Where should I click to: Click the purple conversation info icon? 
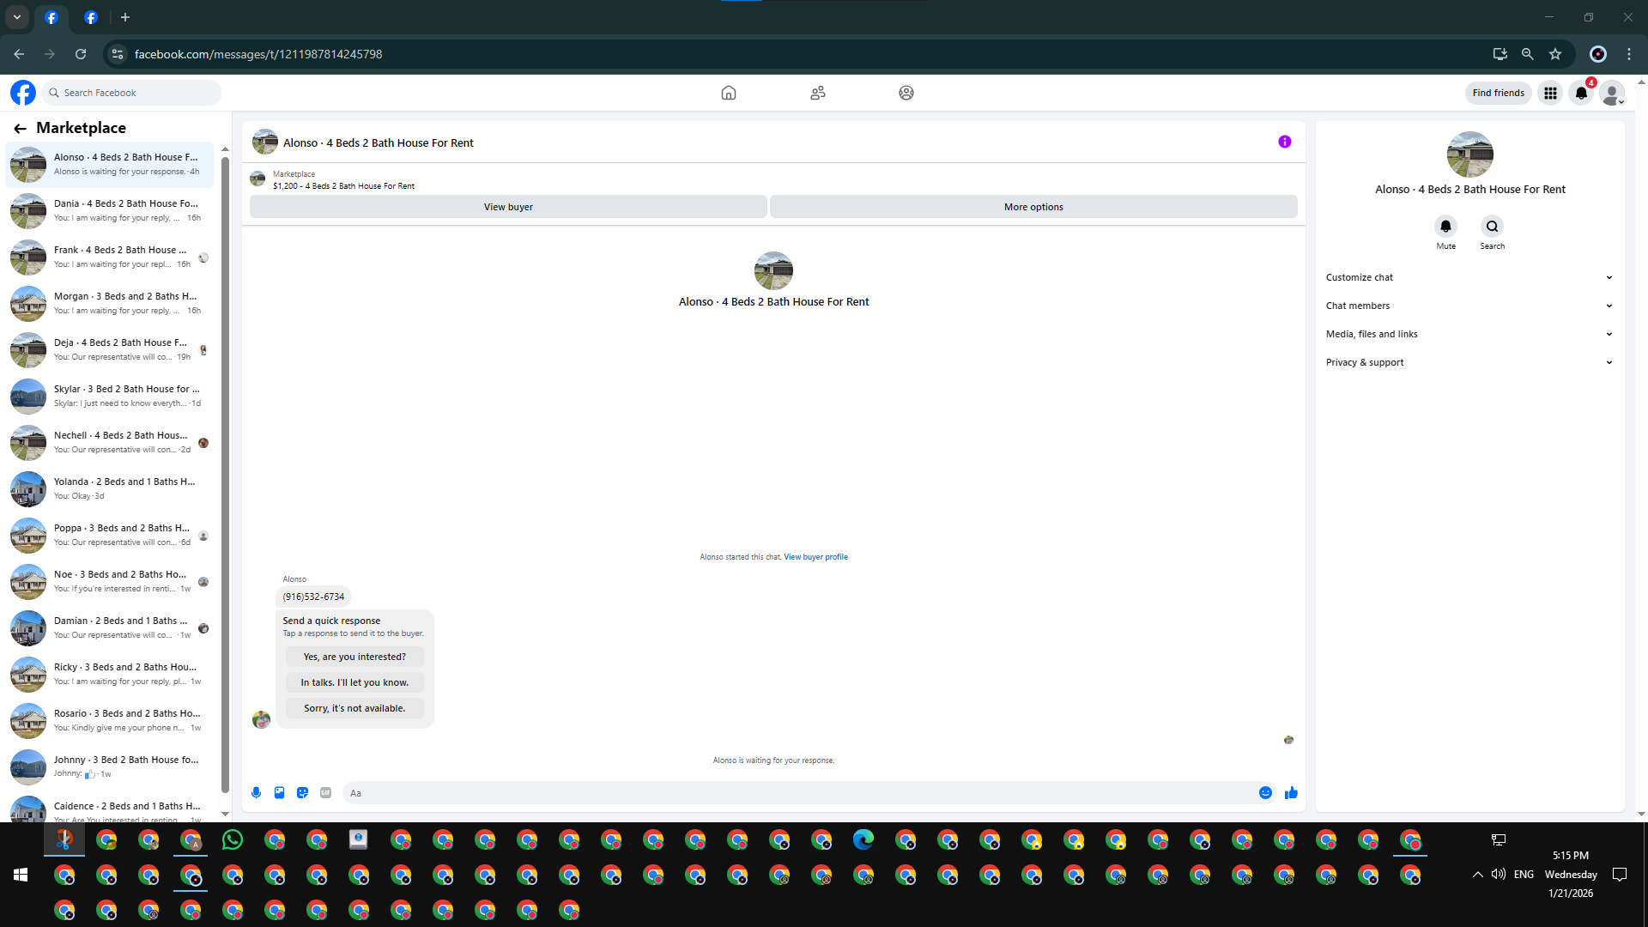coord(1284,142)
